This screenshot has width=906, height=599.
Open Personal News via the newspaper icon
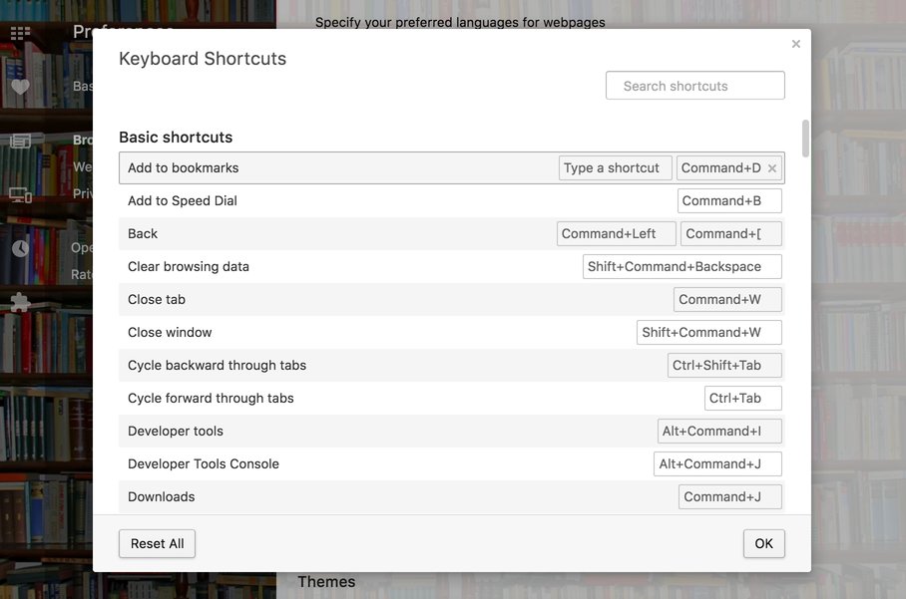(x=20, y=140)
